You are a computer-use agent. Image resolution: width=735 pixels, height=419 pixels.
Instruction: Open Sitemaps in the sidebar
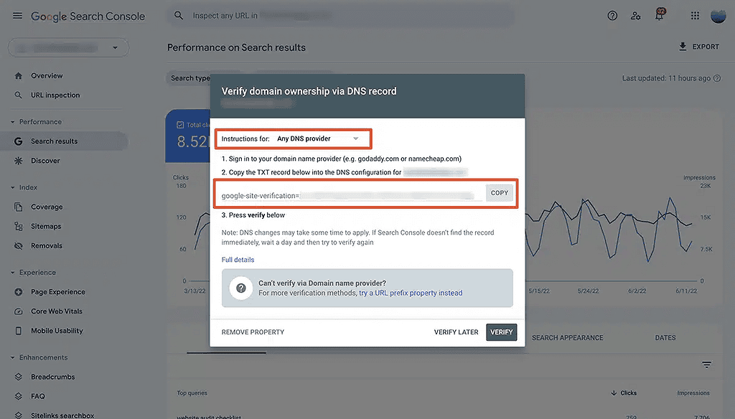(x=46, y=227)
